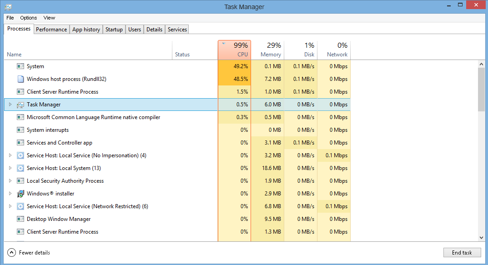Click the Desktop Window Manager icon
Viewport: 488px width, 265px height.
click(x=20, y=219)
